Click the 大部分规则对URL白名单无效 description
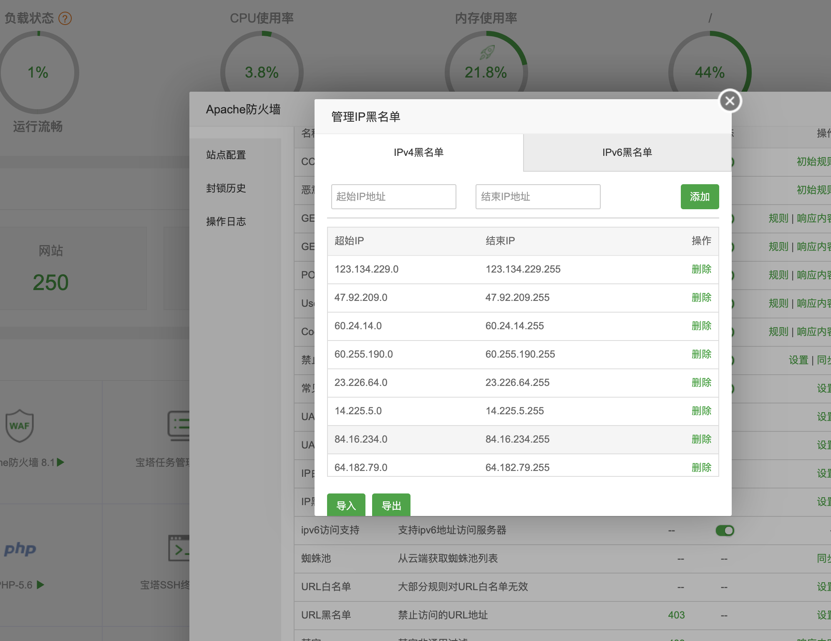The width and height of the screenshot is (831, 641). click(463, 587)
